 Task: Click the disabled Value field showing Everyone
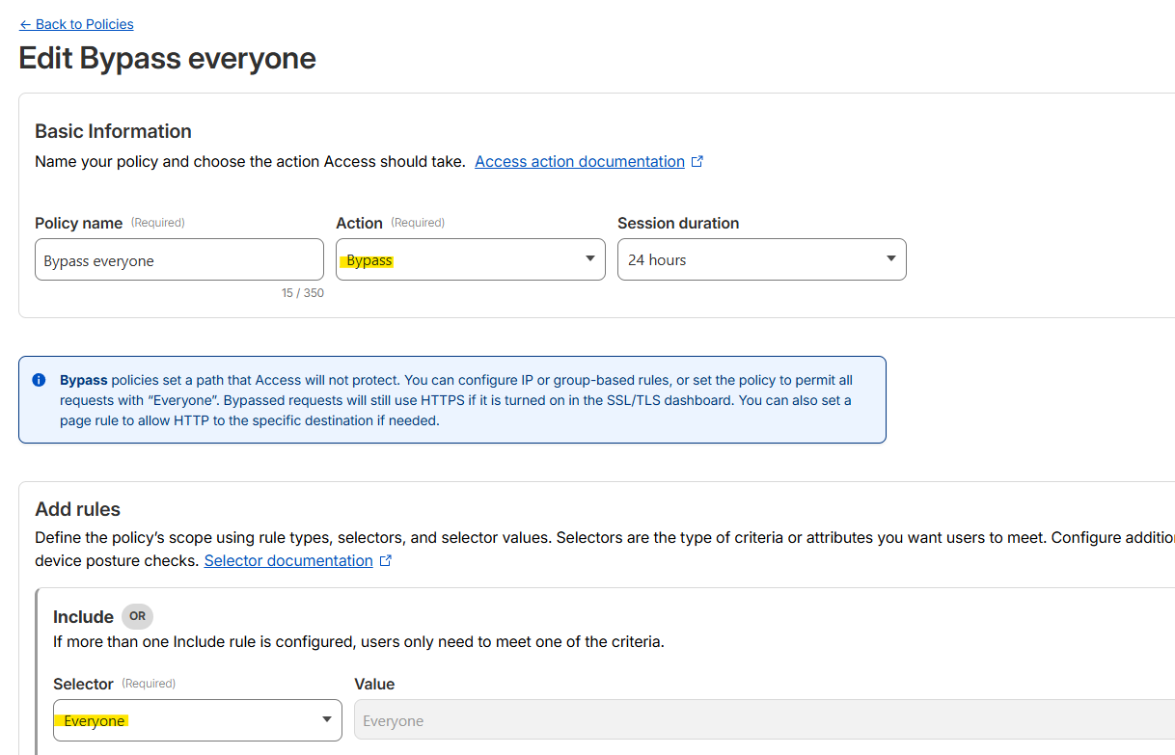click(762, 720)
